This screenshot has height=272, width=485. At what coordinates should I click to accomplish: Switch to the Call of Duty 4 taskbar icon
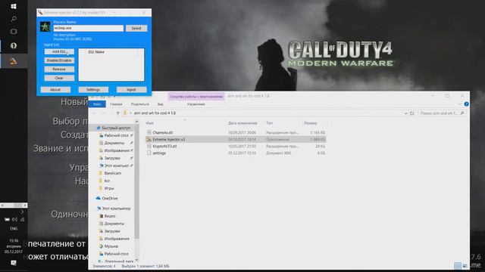pos(14,45)
